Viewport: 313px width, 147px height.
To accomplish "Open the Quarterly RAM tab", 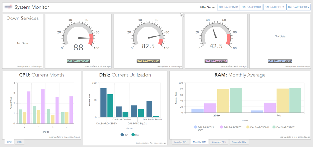I will tap(239, 142).
